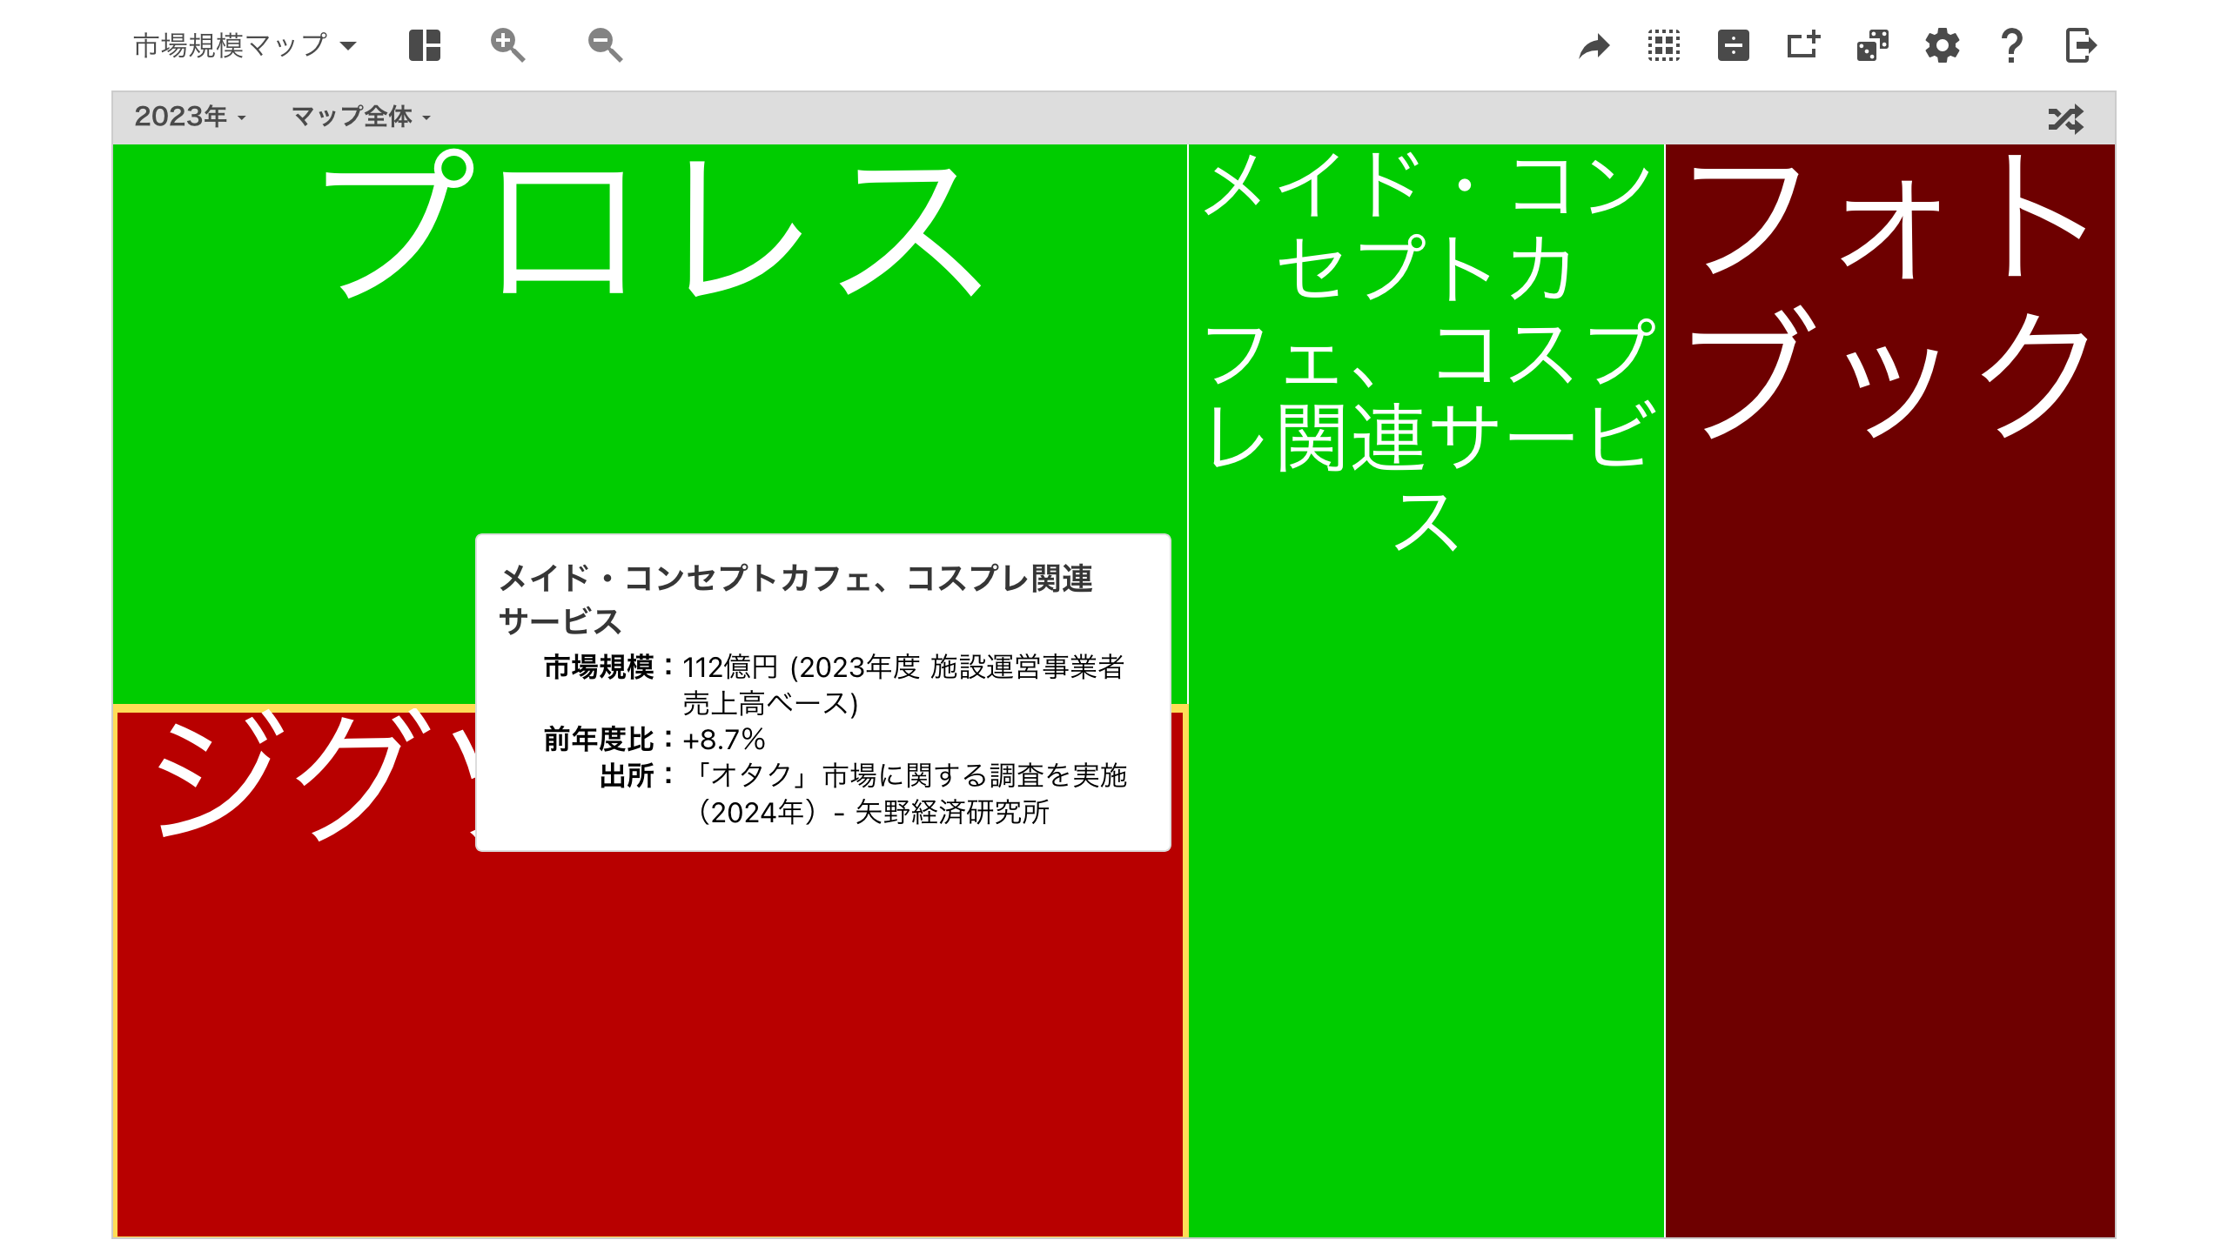Click the treemap layout icon

tap(425, 45)
